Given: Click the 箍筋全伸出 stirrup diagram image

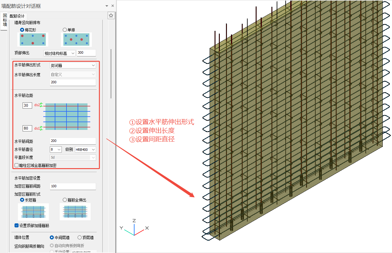Looking at the screenshot, I should pos(75,212).
